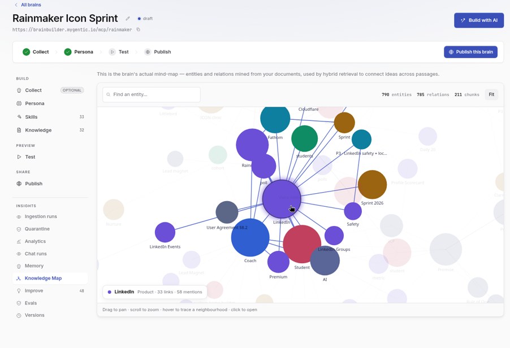The image size is (510, 348).
Task: Click the Persona brain icon in sidebar
Action: pyautogui.click(x=19, y=103)
